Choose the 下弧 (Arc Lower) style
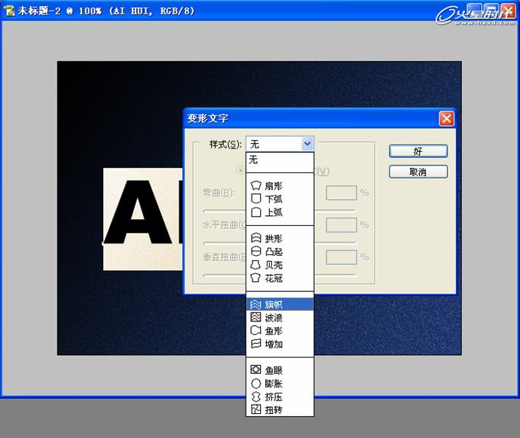Screen dimensions: 520x438 click(273, 199)
